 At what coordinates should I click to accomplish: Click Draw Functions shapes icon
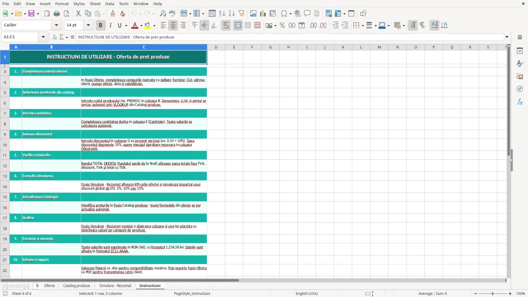click(x=363, y=14)
